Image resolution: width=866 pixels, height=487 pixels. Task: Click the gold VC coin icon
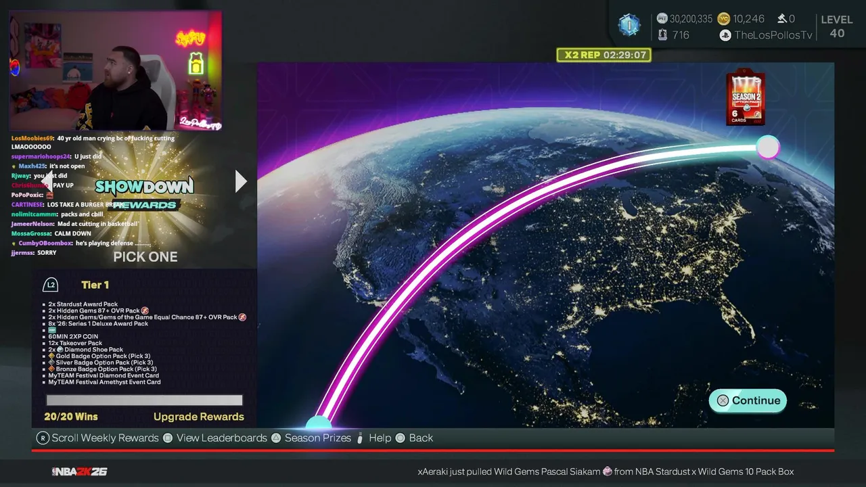723,19
